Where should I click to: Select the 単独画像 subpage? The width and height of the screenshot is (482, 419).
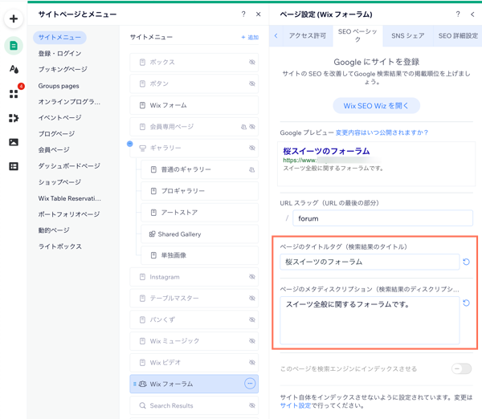pyautogui.click(x=199, y=255)
